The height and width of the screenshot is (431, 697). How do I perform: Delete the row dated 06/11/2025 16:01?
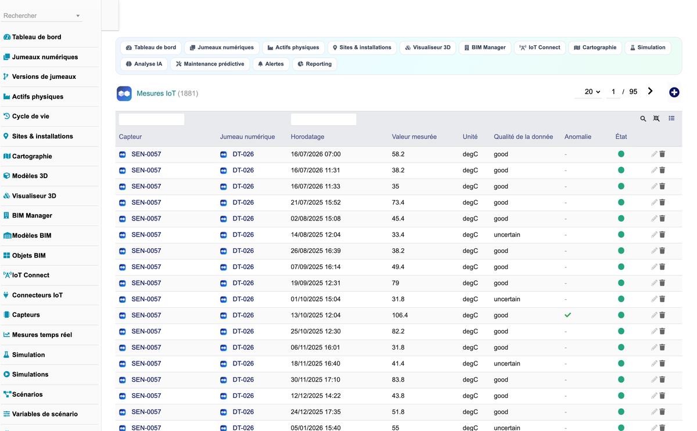(x=662, y=347)
